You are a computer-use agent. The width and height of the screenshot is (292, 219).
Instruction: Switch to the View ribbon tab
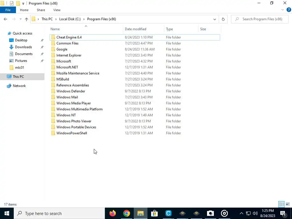[x=57, y=10]
